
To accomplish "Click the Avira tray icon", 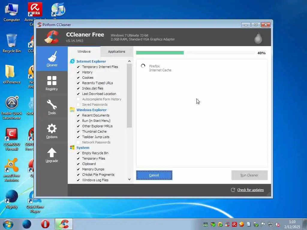I will [x=234, y=224].
